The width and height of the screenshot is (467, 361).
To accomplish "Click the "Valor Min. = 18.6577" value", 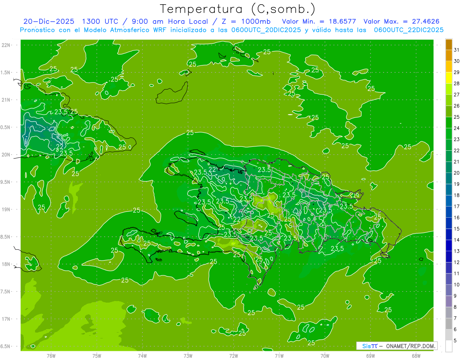I will coord(319,21).
